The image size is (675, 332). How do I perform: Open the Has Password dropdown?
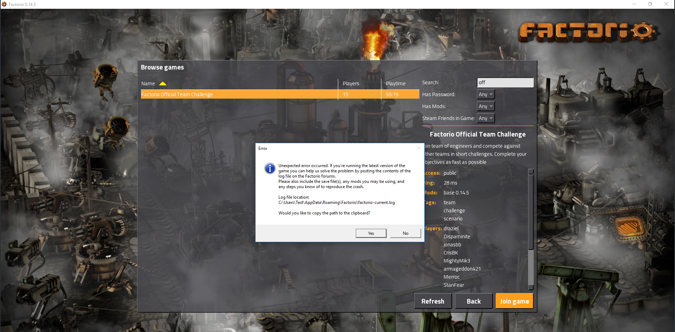(486, 94)
